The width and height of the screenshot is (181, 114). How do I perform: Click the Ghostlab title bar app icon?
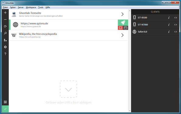3,3
